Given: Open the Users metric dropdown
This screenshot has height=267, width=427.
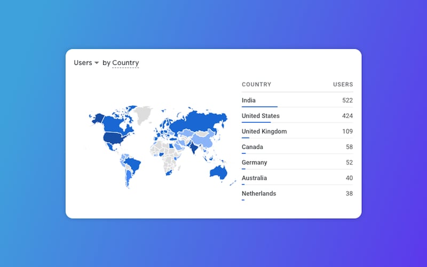Looking at the screenshot, I should pyautogui.click(x=86, y=62).
